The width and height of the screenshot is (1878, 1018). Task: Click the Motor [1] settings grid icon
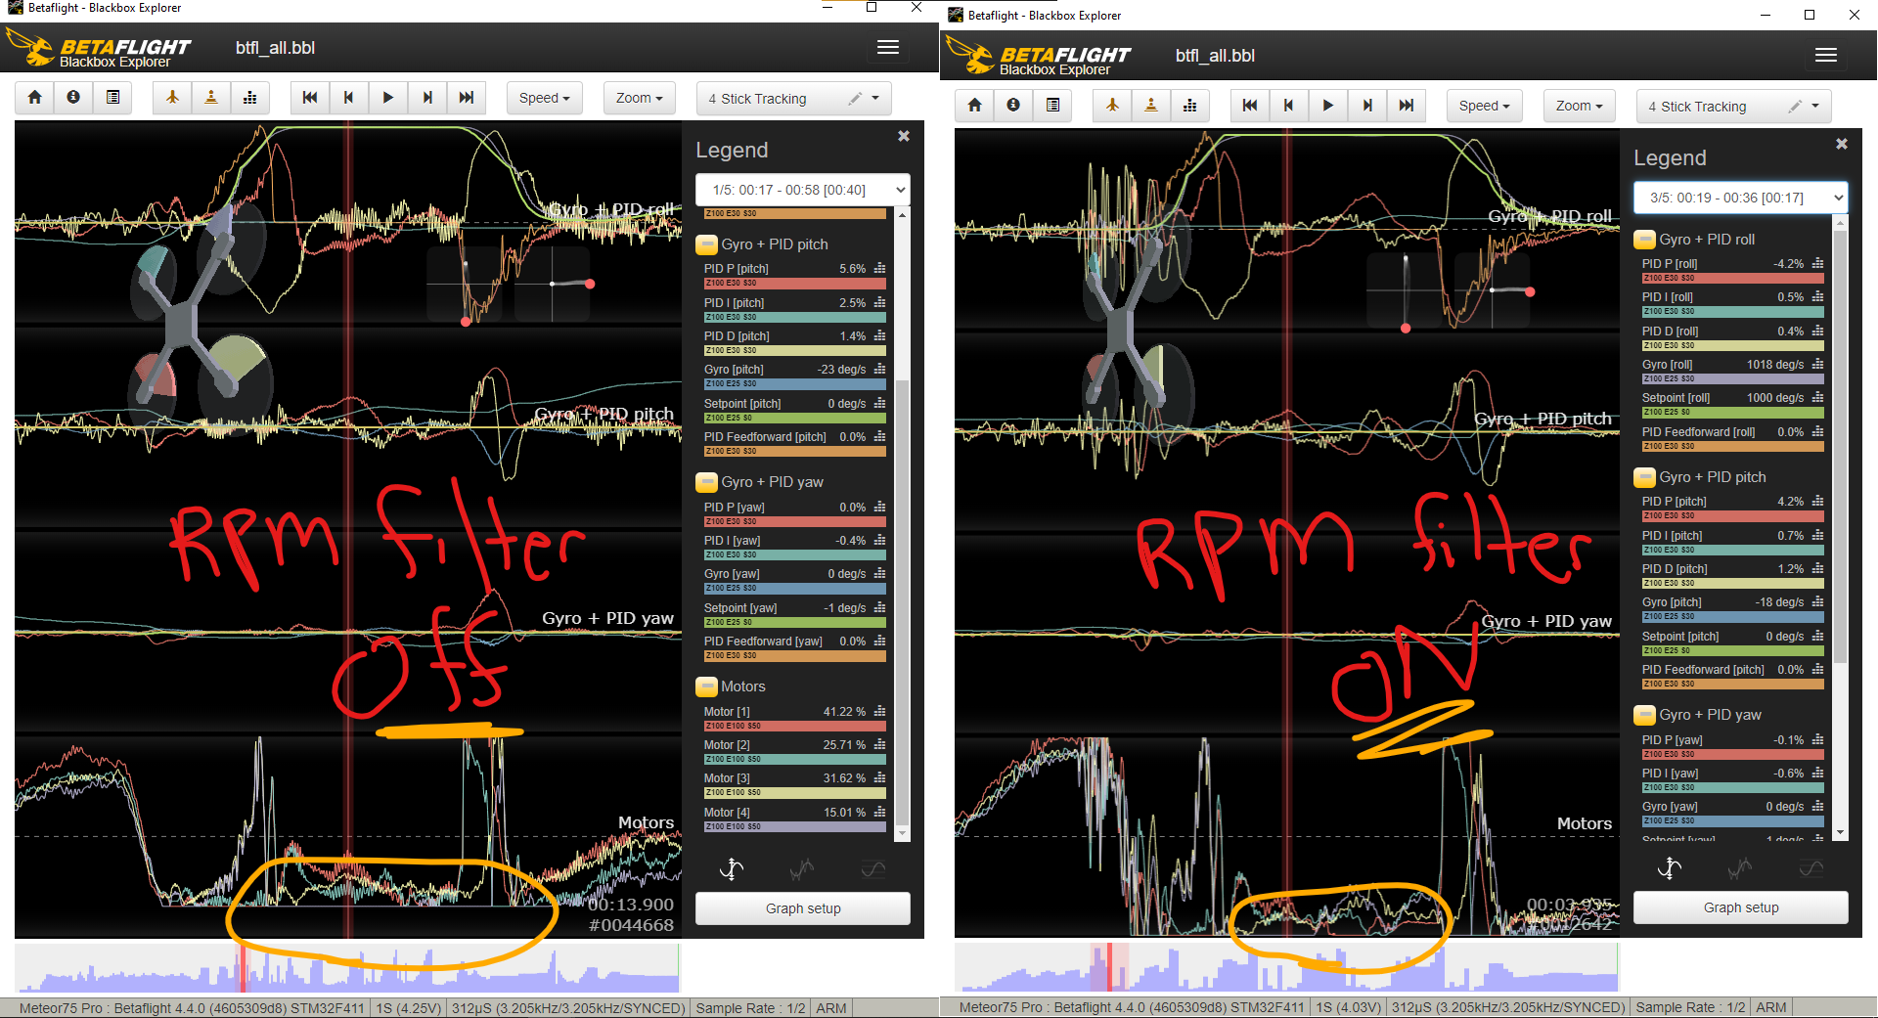click(x=879, y=711)
